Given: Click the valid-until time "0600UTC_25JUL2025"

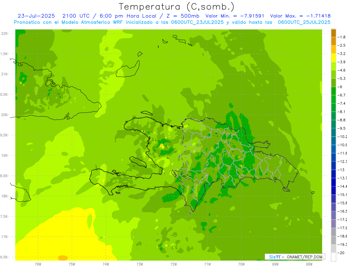Looking at the screenshot, I should click(x=304, y=22).
